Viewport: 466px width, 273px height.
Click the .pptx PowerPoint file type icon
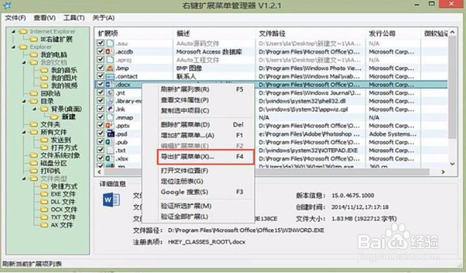click(110, 126)
